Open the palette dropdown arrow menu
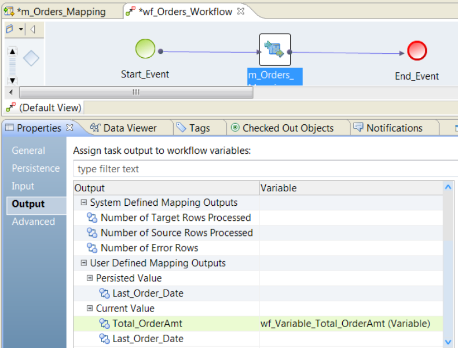The width and height of the screenshot is (458, 348). coord(21,29)
